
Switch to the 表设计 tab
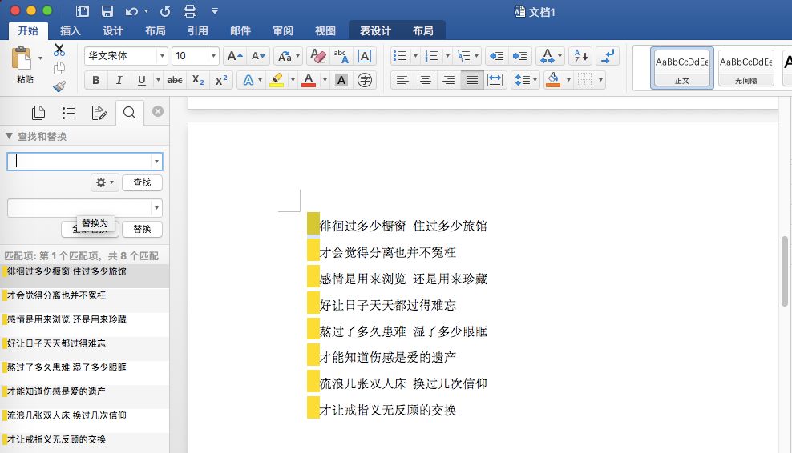coord(375,30)
